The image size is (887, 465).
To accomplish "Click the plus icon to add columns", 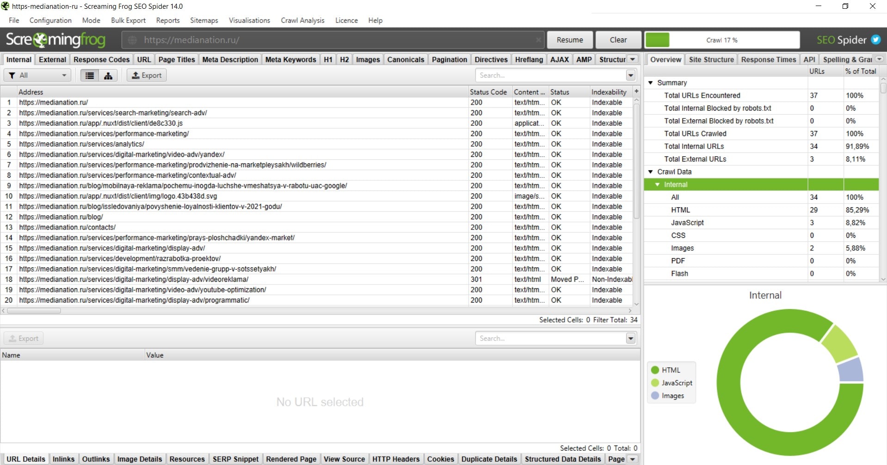I will (x=636, y=92).
